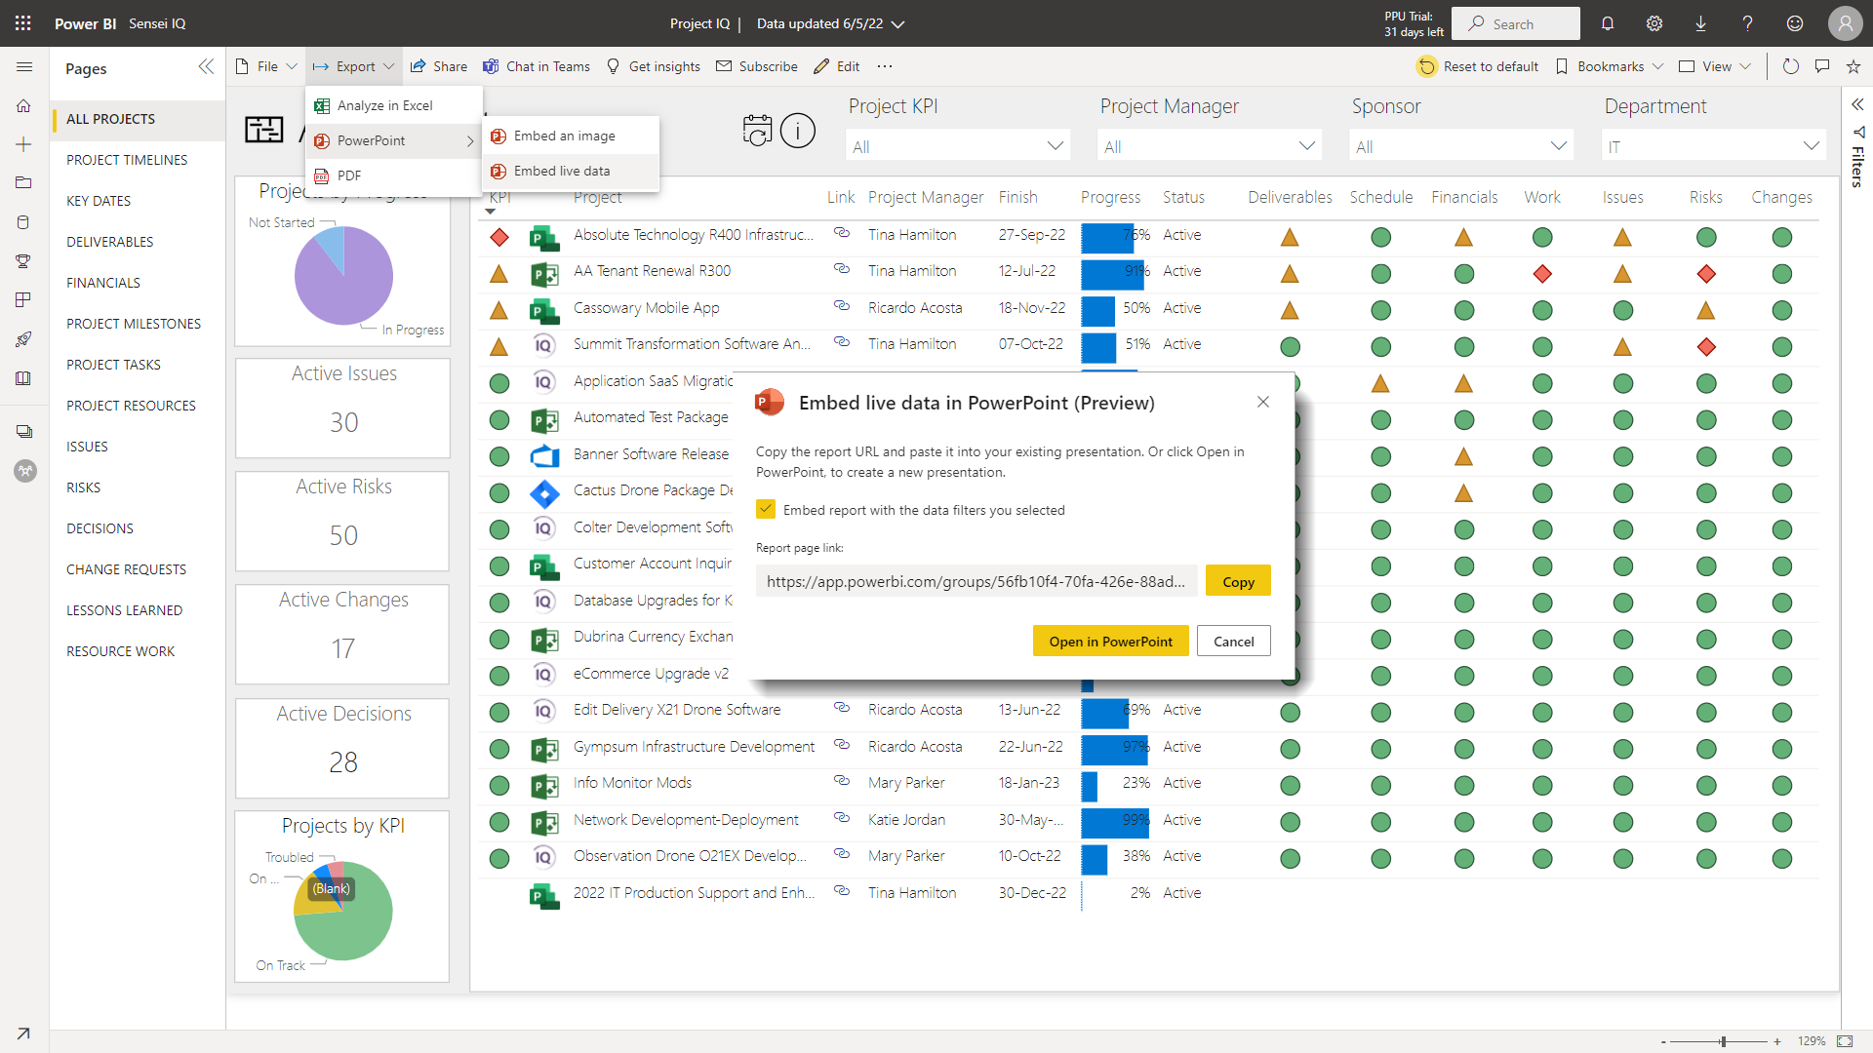Click the calendar refresh icon on report
Viewport: 1873px width, 1053px height.
point(757,130)
